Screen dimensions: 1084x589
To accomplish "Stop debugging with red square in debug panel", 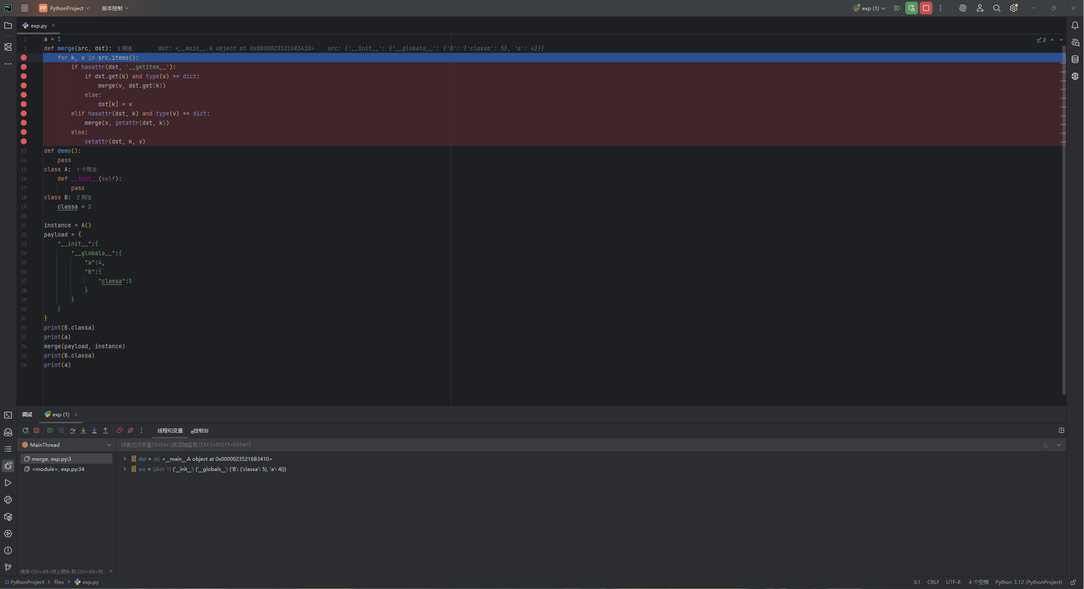I will coord(36,430).
